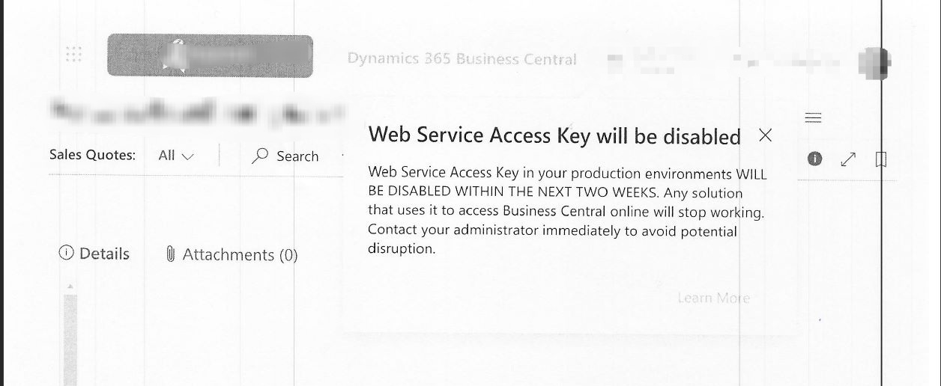Switch to the Details tab
Image resolution: width=941 pixels, height=386 pixels.
point(94,254)
